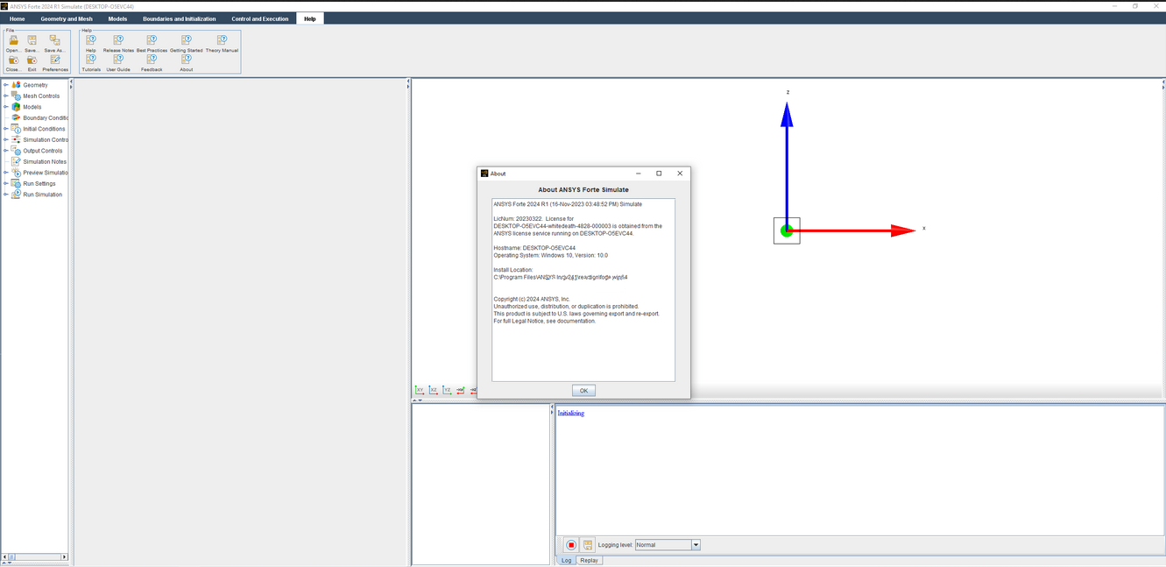Expand the Mesh Controls tree node
The width and height of the screenshot is (1166, 567).
click(x=6, y=96)
